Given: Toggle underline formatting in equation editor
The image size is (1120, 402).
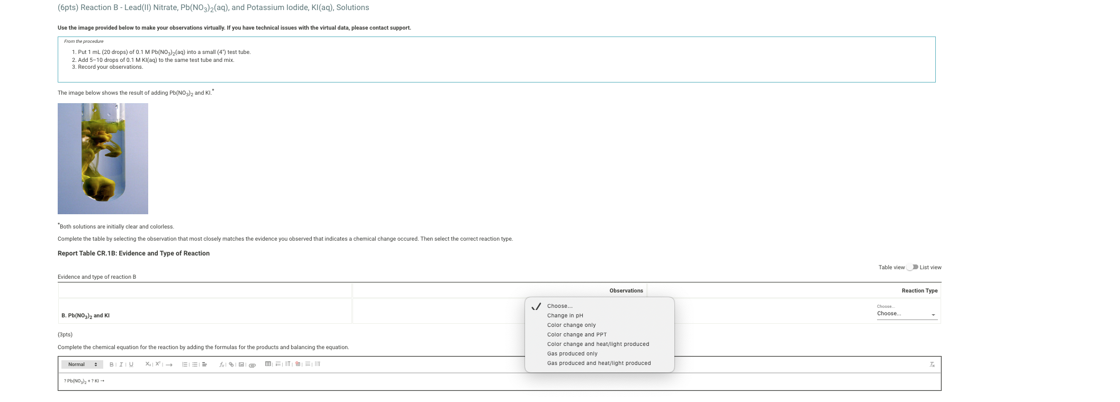Looking at the screenshot, I should (131, 364).
